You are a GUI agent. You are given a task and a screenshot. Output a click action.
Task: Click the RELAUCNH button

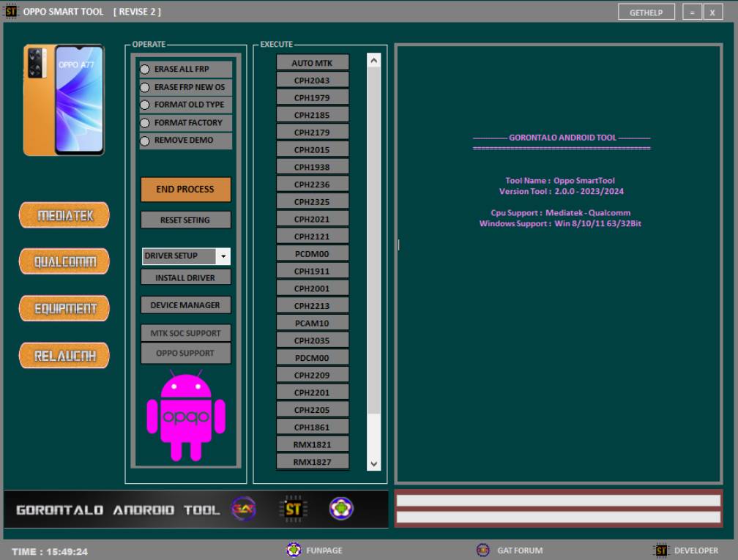pyautogui.click(x=64, y=356)
